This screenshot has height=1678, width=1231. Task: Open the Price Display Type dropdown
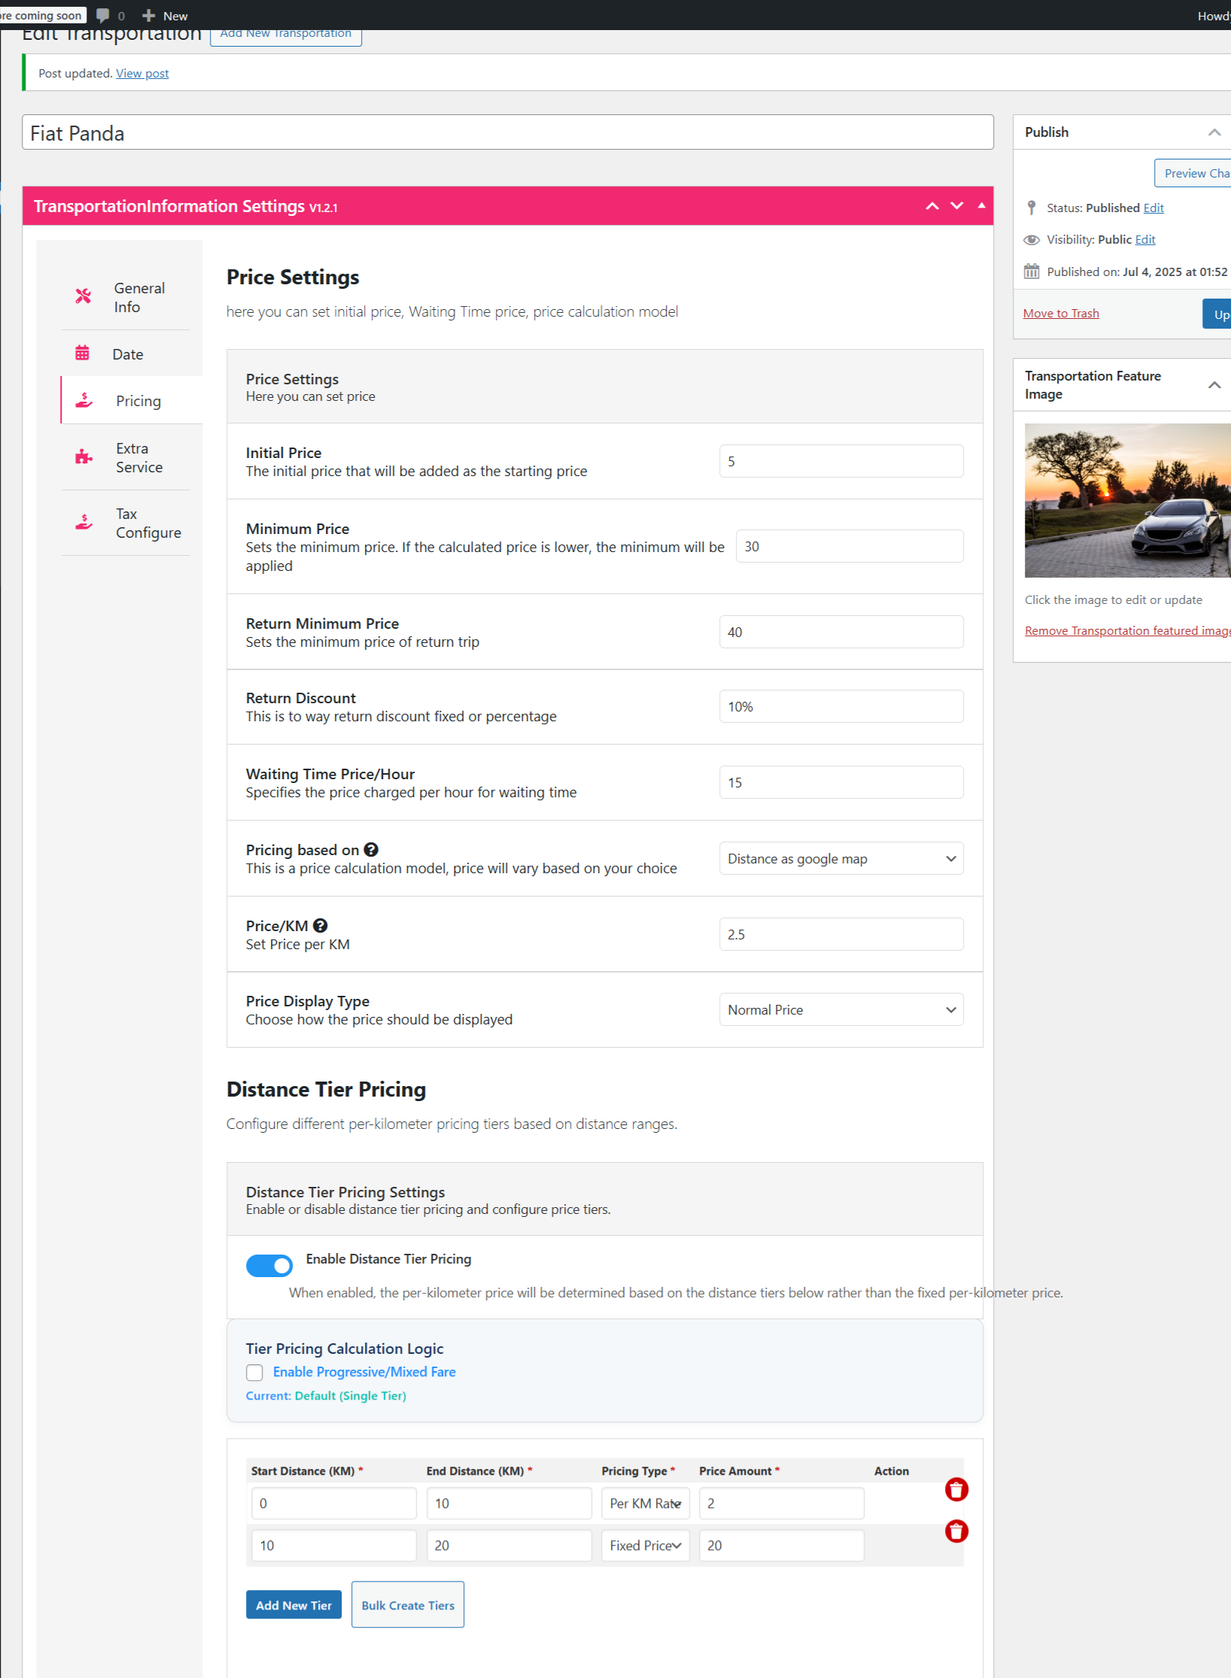click(x=841, y=1010)
